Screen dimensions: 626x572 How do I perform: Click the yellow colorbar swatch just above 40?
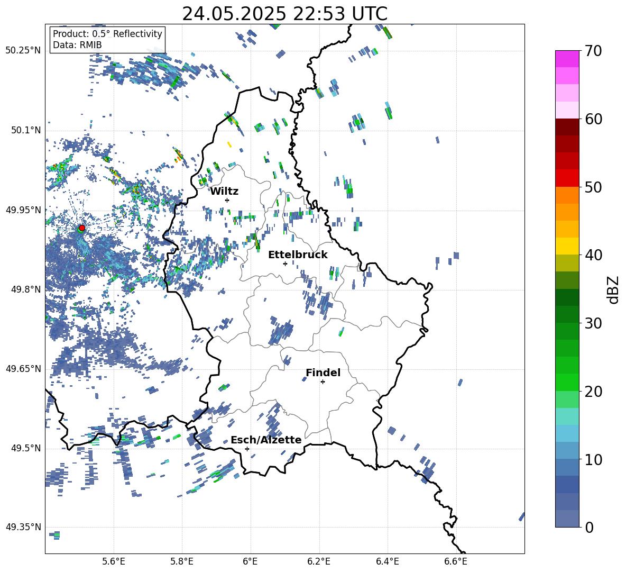567,246
